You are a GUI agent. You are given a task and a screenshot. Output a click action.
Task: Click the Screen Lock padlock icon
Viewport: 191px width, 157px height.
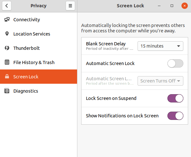click(7, 77)
